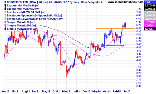Click the Jul23 date axis label
Image resolution: width=156 pixels, height=94 pixels.
pyautogui.click(x=76, y=91)
